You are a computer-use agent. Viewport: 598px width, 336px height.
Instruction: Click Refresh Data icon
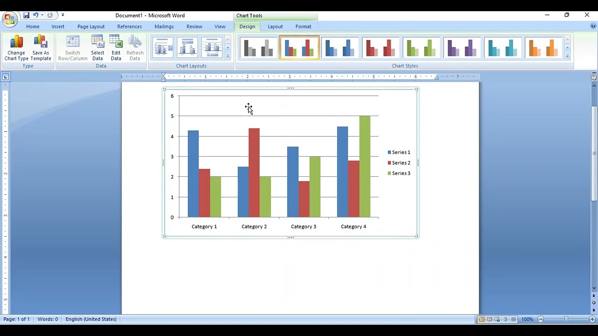pos(135,48)
